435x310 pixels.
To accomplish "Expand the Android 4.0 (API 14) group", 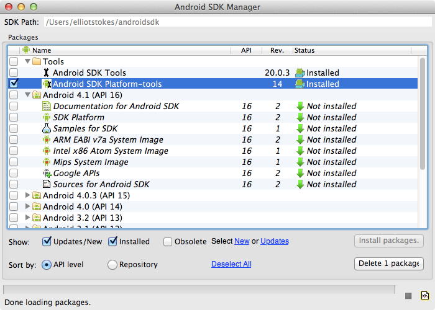I will click(27, 206).
